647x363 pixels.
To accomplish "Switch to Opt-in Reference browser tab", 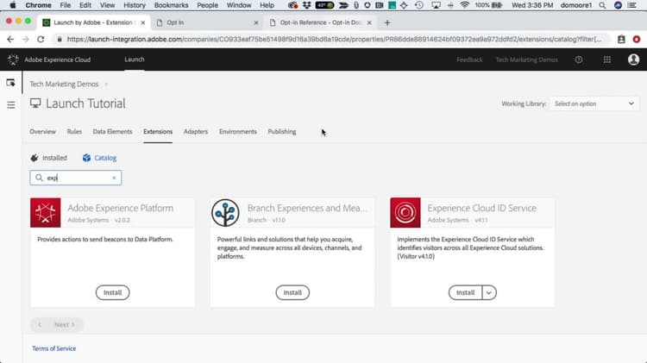I will 320,22.
